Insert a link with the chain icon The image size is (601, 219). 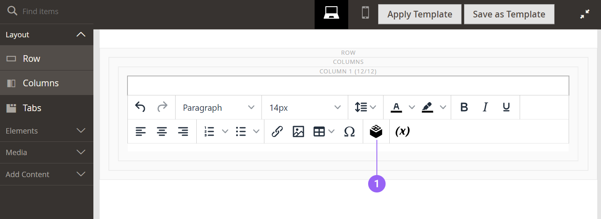tap(277, 131)
